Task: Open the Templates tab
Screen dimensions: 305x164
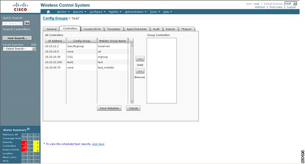Action: tap(114, 29)
